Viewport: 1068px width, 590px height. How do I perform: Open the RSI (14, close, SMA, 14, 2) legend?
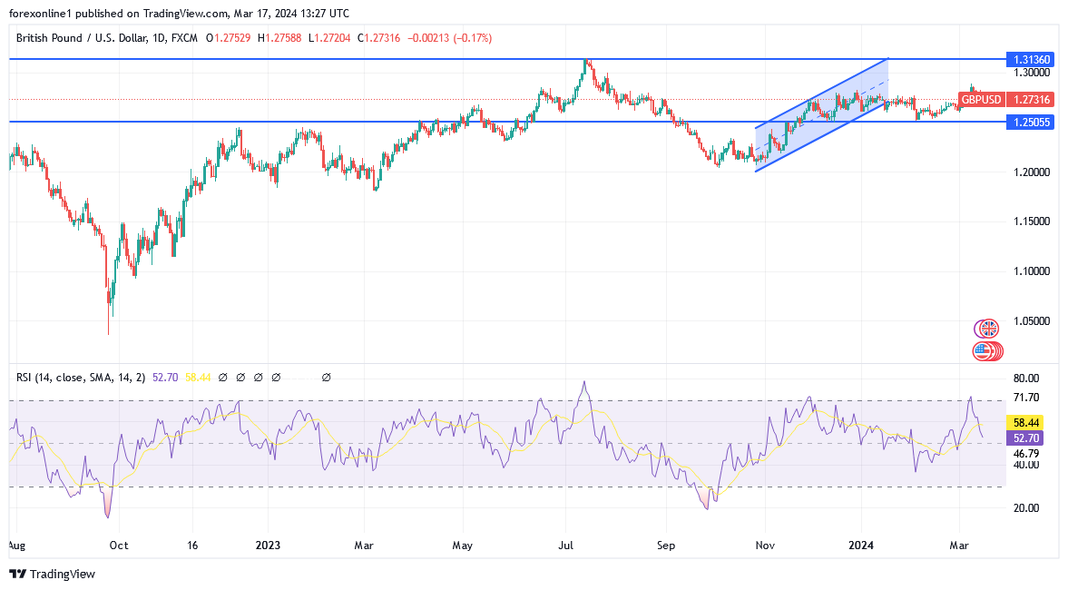(x=81, y=378)
